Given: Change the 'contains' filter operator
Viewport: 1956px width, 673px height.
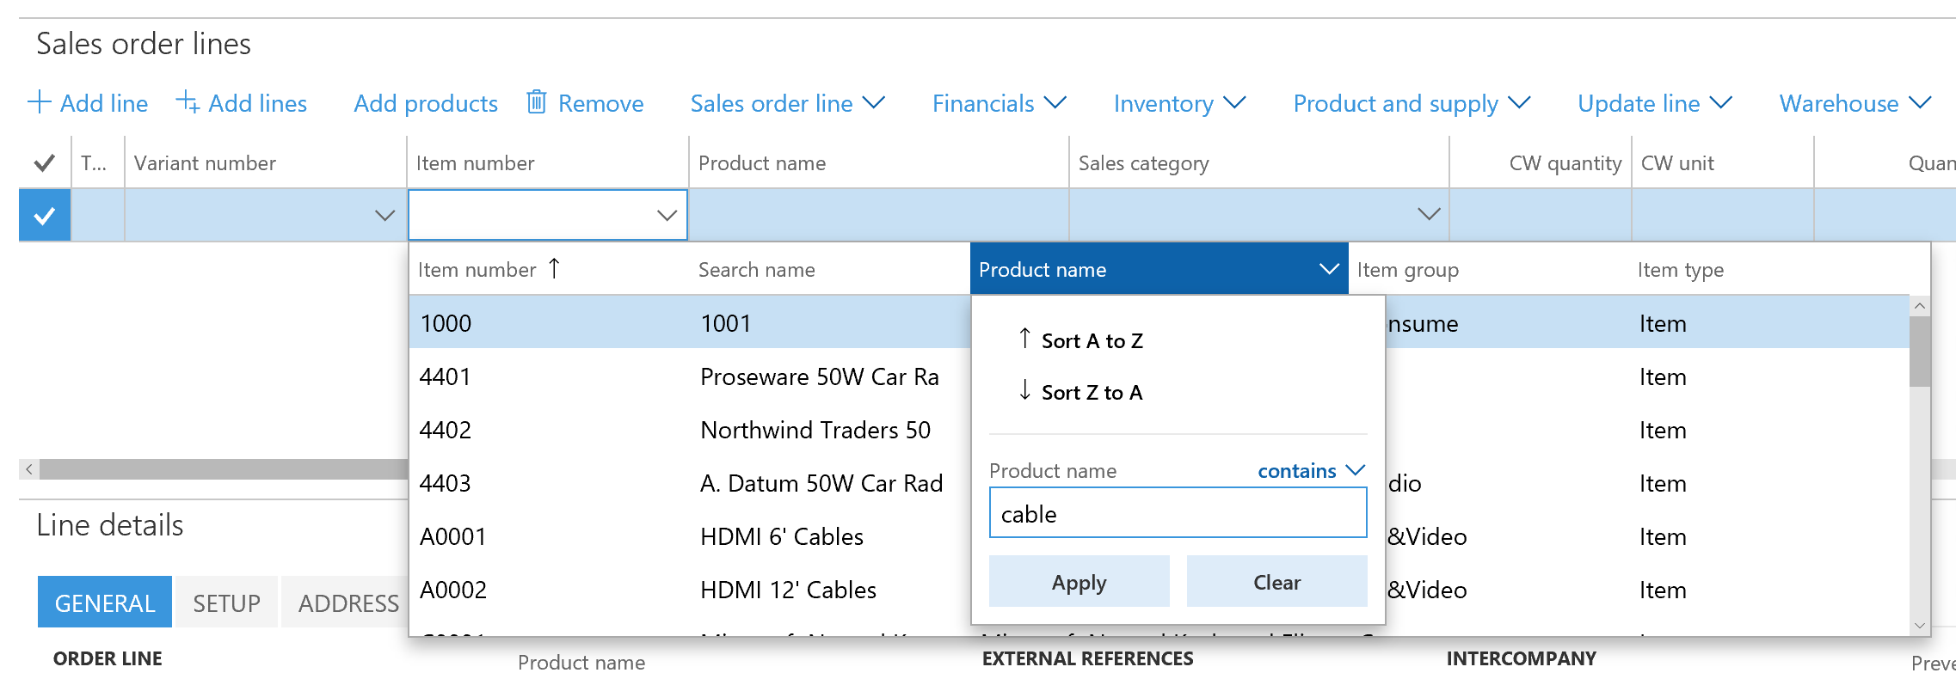Looking at the screenshot, I should [x=1311, y=471].
